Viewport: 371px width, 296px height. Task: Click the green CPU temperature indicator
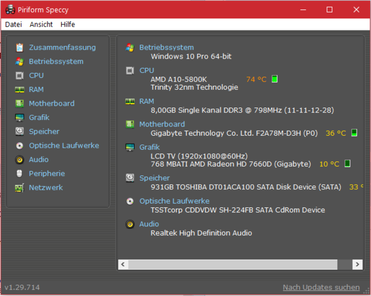point(274,79)
